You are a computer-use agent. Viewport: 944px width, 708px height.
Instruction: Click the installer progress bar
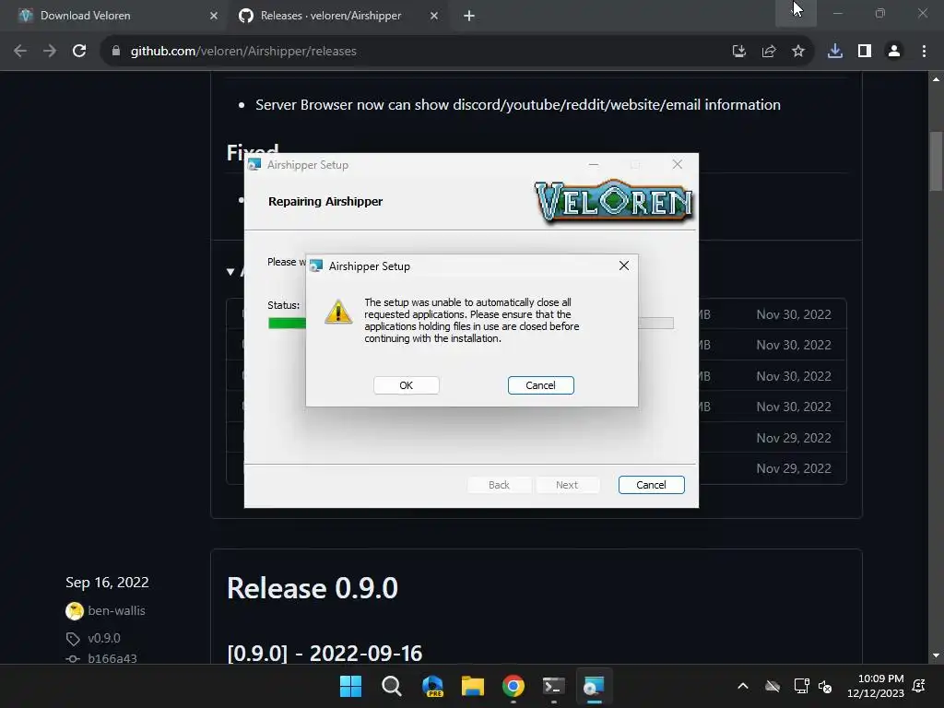pos(471,324)
